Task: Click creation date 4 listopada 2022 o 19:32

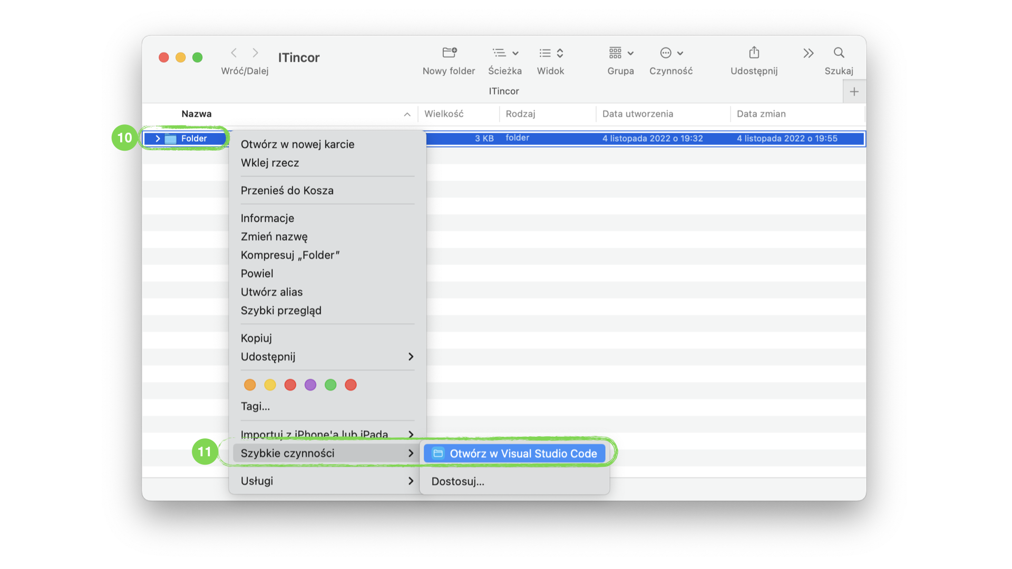Action: click(x=653, y=139)
